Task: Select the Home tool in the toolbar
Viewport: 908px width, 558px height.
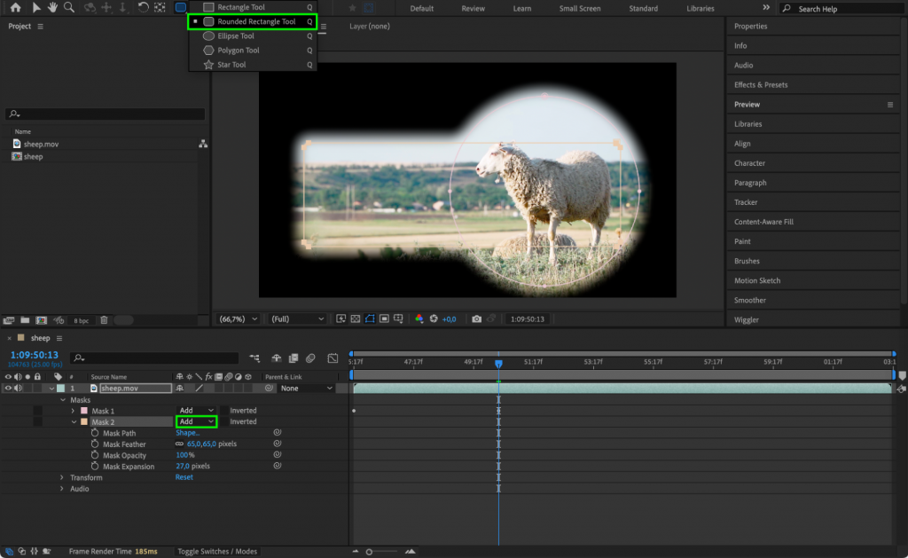Action: click(x=15, y=8)
